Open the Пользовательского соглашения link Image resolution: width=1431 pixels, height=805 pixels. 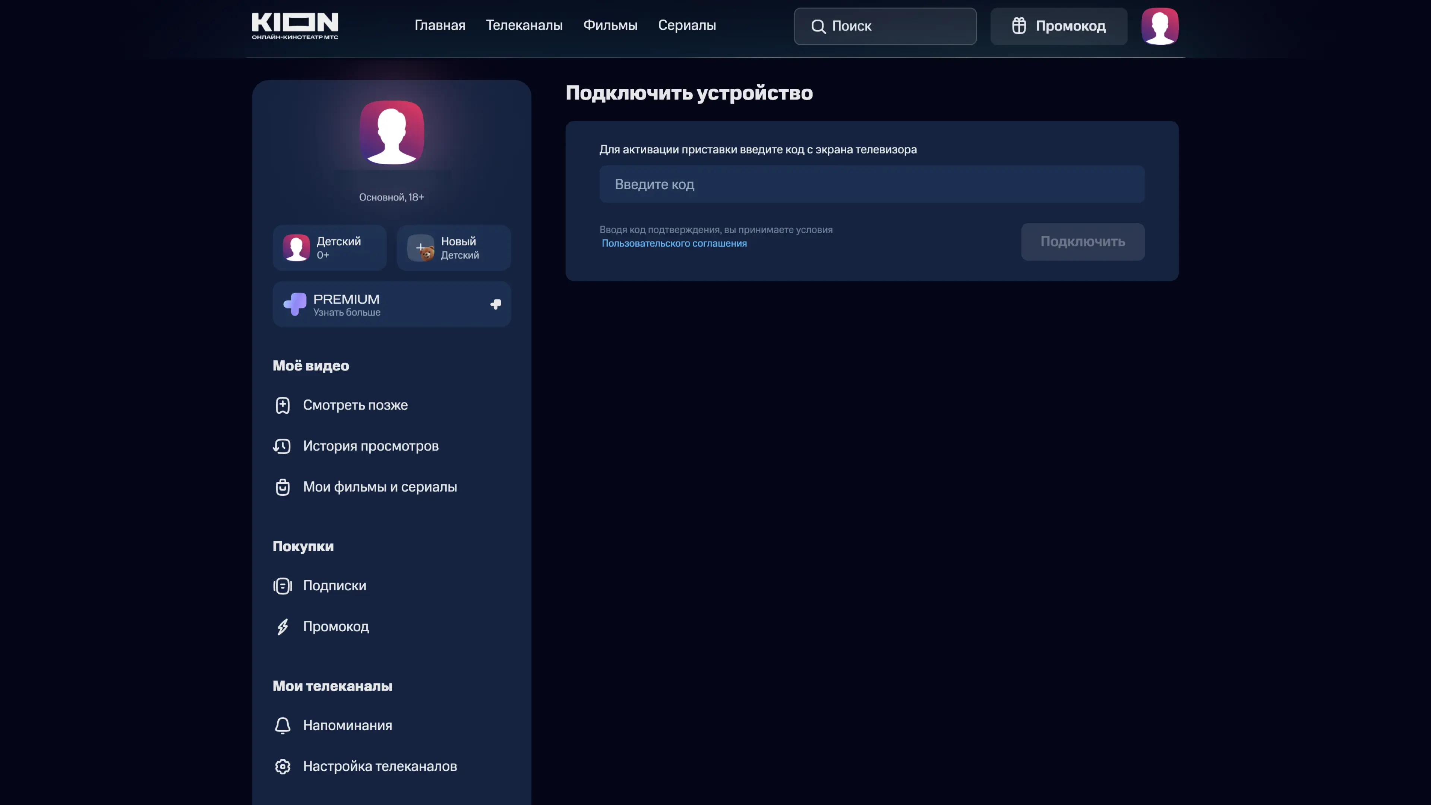coord(675,243)
